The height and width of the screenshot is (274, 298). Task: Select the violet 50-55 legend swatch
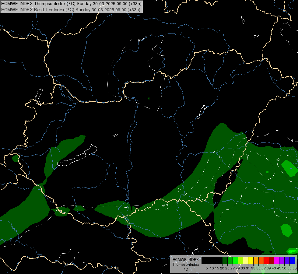[x=287, y=260]
